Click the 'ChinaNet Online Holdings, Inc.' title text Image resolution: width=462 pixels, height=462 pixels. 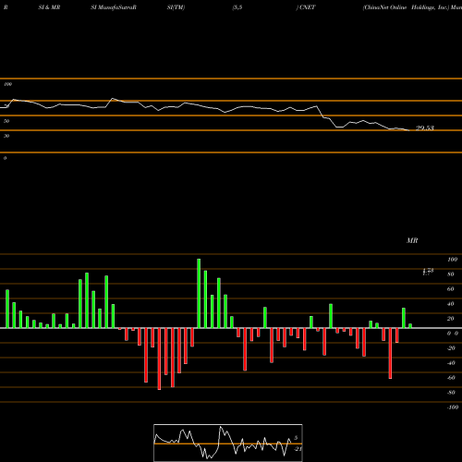pos(406,7)
